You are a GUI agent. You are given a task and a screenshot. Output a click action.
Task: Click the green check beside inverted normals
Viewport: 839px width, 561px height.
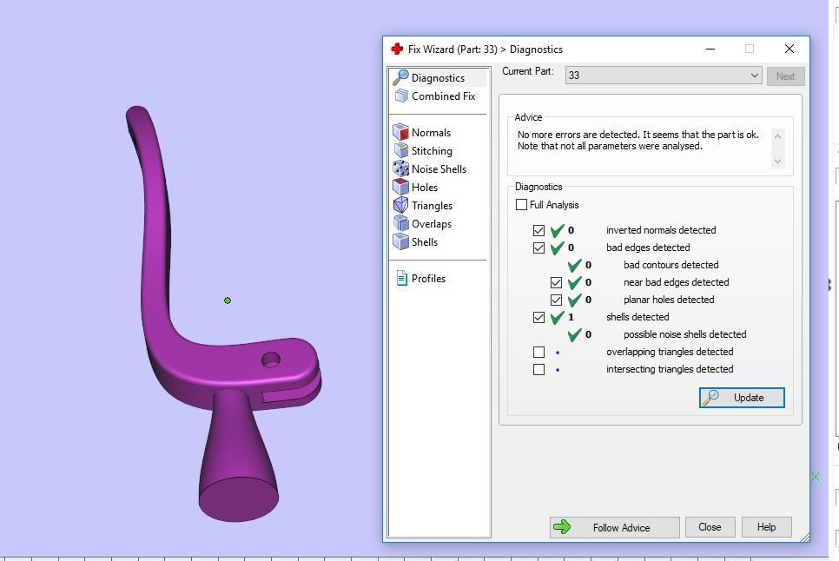coord(557,230)
